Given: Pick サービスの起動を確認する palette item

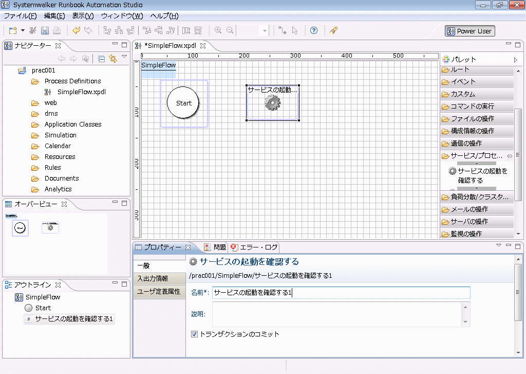Looking at the screenshot, I should 478,175.
